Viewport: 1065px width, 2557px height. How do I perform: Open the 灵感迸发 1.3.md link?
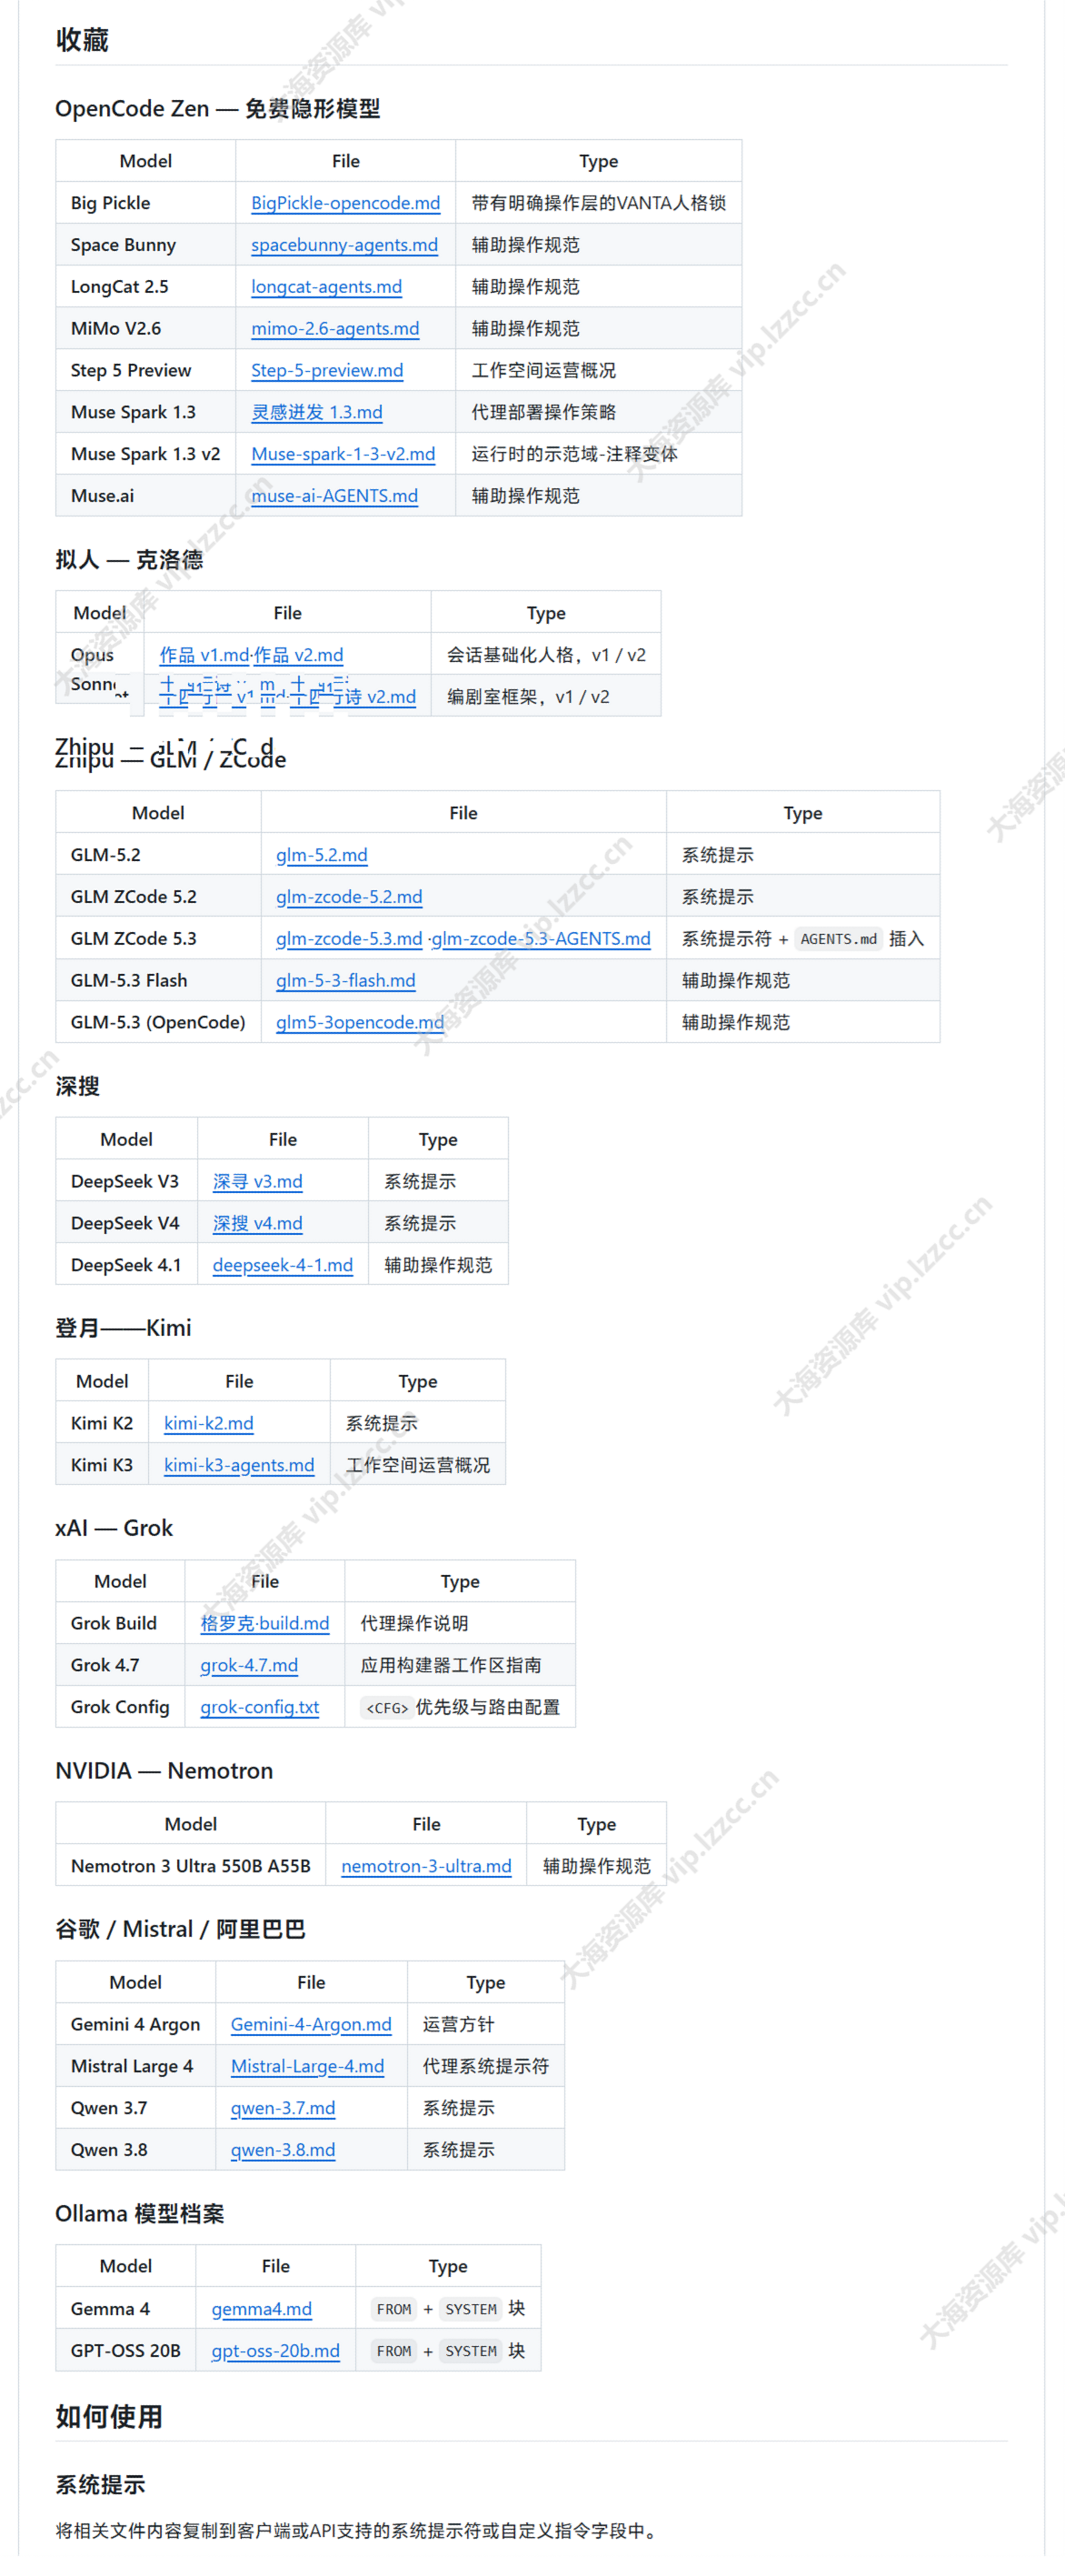coord(316,412)
